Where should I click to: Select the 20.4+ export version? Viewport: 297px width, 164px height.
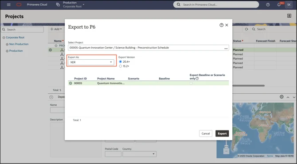tap(121, 61)
